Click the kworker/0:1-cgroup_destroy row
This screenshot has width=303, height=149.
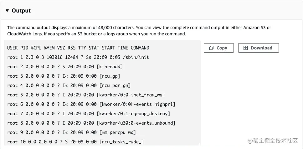[x=89, y=114]
